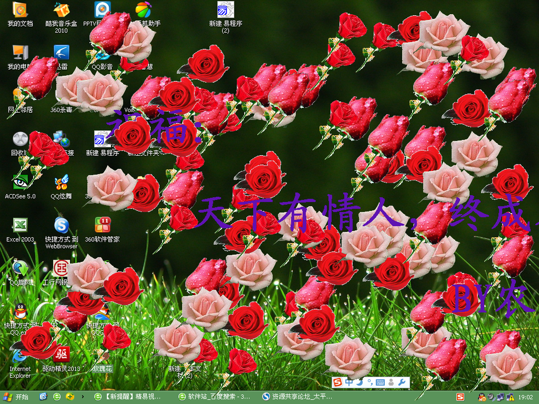Screen dimensions: 539x404
Task: Switch to the 资源共享论坛 taskbar window
Action: [x=298, y=396]
